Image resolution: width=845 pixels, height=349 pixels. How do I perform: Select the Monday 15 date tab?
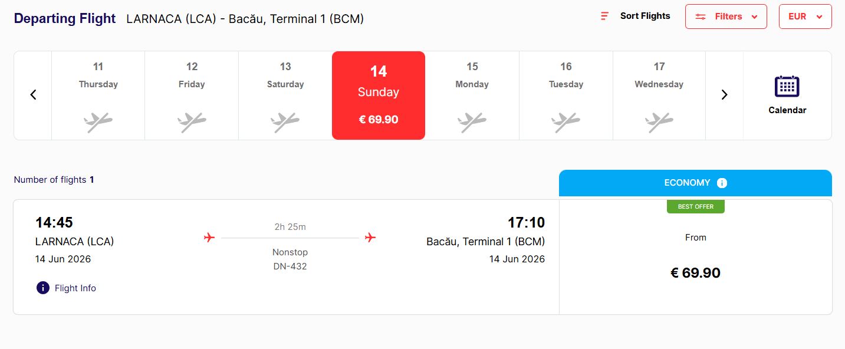click(472, 95)
